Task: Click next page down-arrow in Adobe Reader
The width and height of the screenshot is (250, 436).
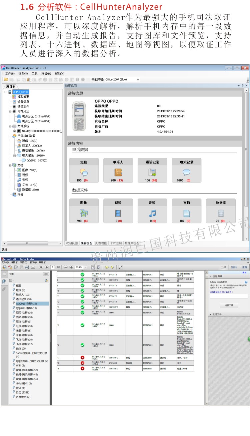Action: pyautogui.click(x=46, y=267)
